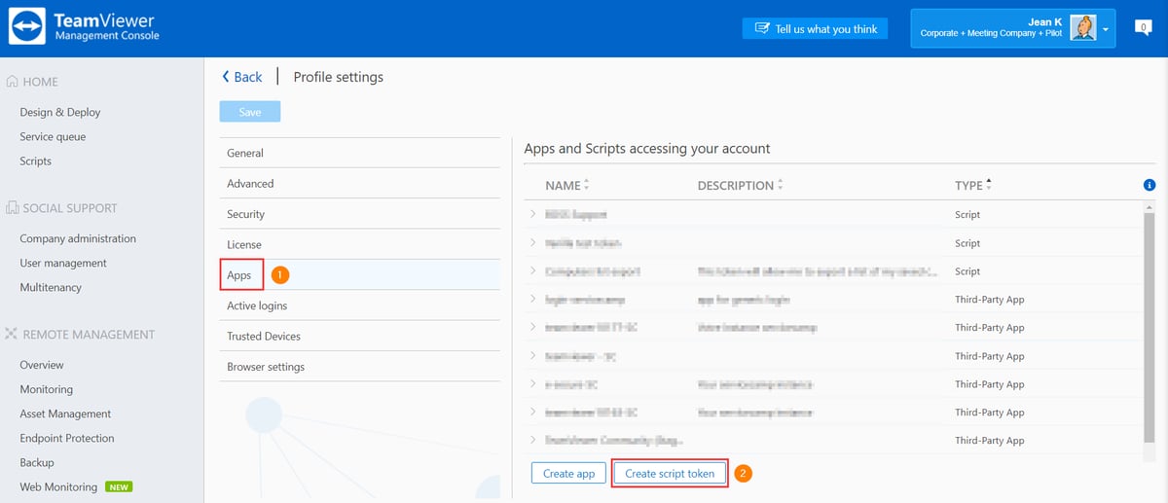Select Trusted Devices in profile settings
The width and height of the screenshot is (1168, 503).
tap(263, 337)
